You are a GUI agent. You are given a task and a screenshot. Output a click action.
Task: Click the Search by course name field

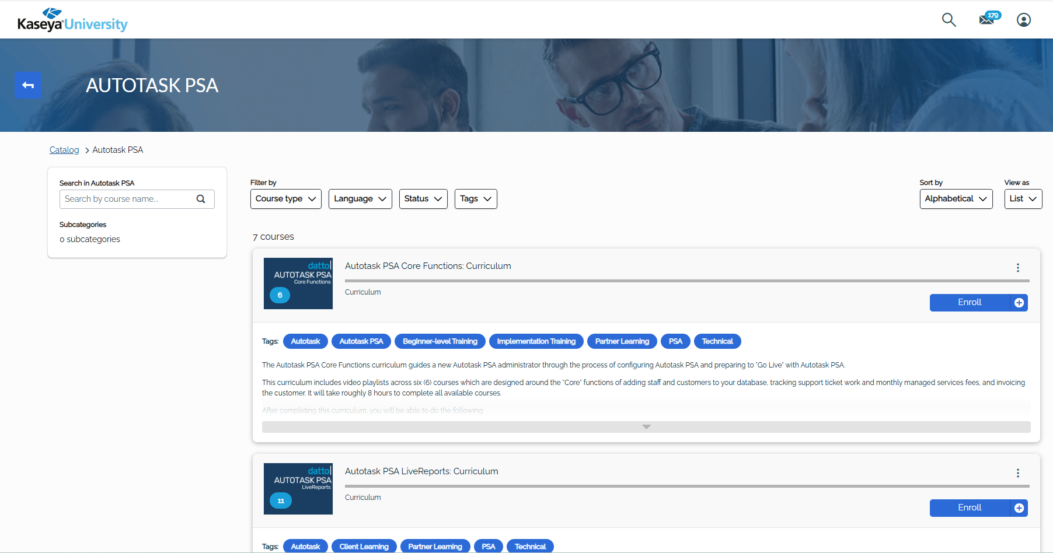pyautogui.click(x=127, y=199)
